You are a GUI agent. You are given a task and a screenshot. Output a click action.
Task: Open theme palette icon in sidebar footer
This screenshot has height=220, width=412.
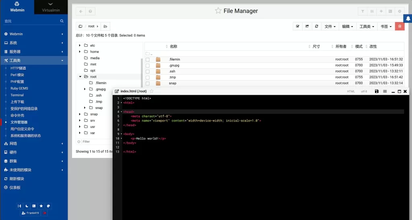point(49,206)
